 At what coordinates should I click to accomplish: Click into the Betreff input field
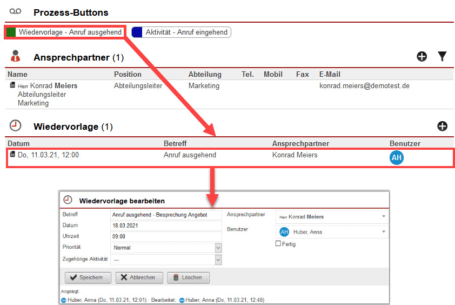point(165,215)
